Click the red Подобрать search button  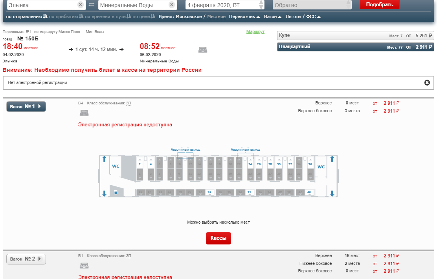click(x=379, y=5)
